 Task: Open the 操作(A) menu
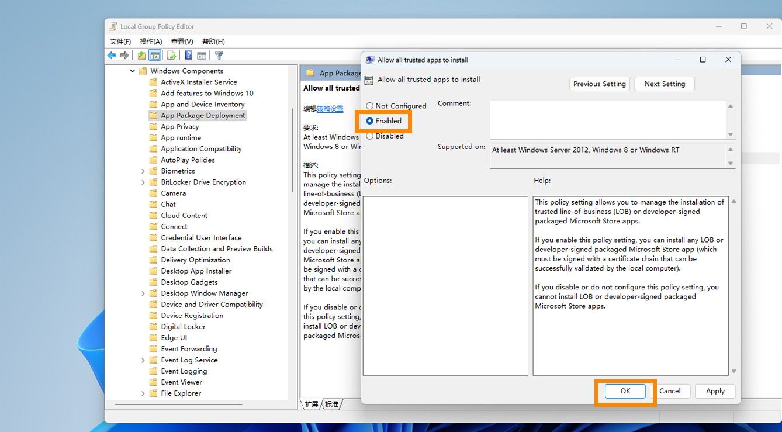tap(151, 42)
